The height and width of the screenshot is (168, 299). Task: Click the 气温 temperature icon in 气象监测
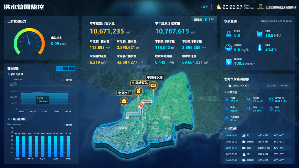point(226,99)
